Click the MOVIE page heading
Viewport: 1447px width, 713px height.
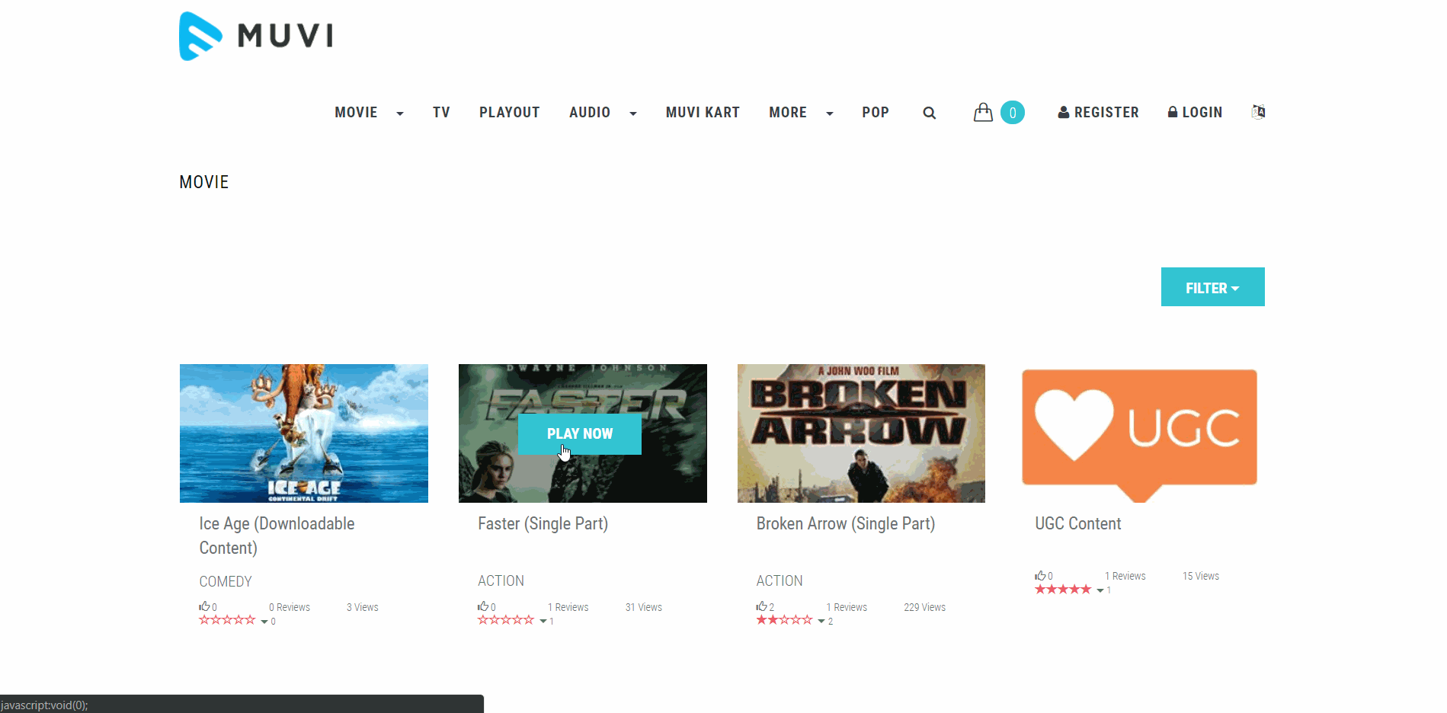click(203, 182)
